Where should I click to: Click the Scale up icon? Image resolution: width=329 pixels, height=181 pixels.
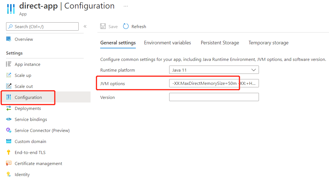click(9, 75)
